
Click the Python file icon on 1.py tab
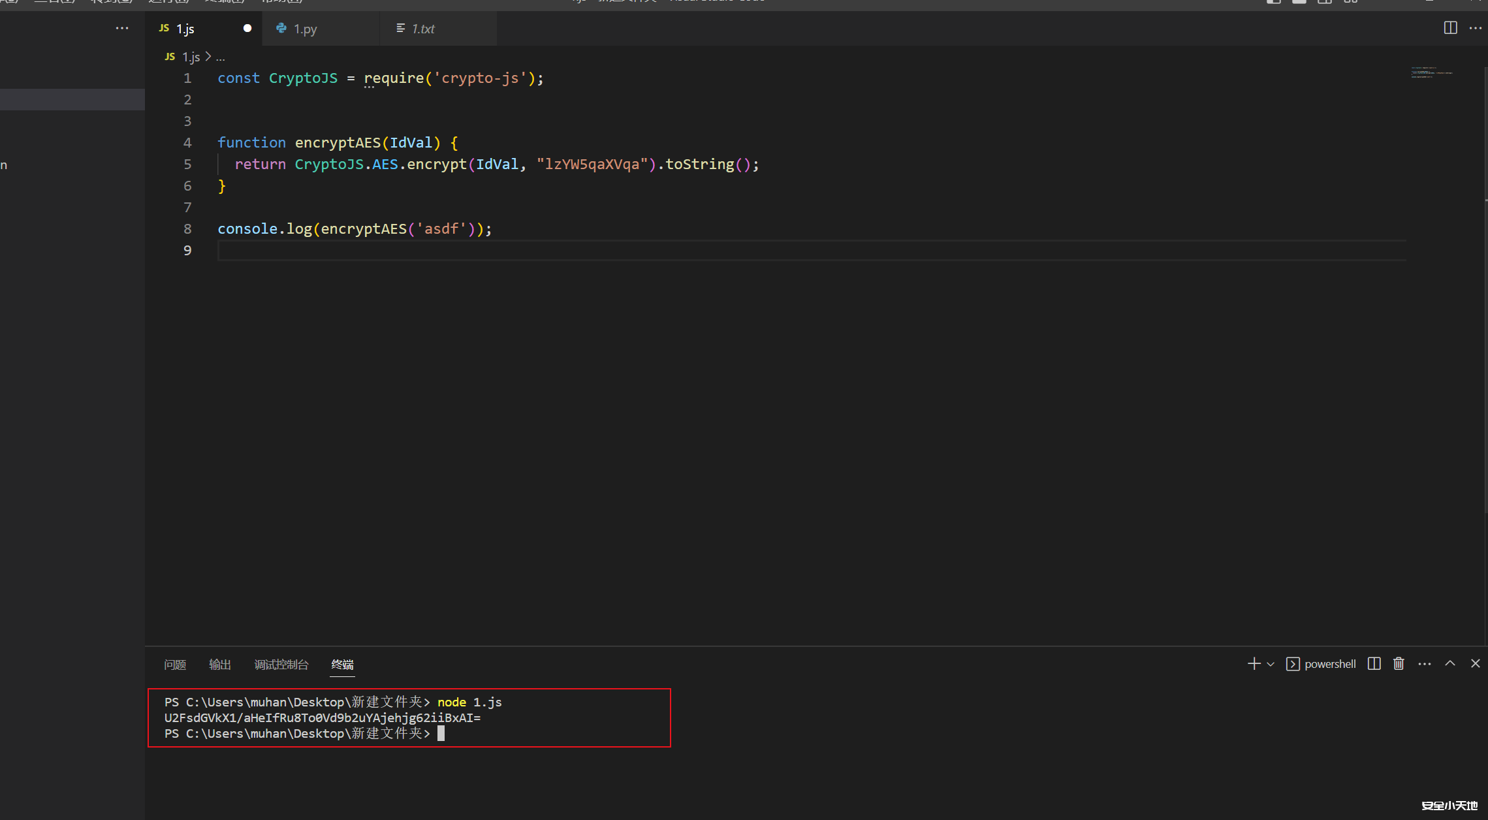tap(281, 28)
